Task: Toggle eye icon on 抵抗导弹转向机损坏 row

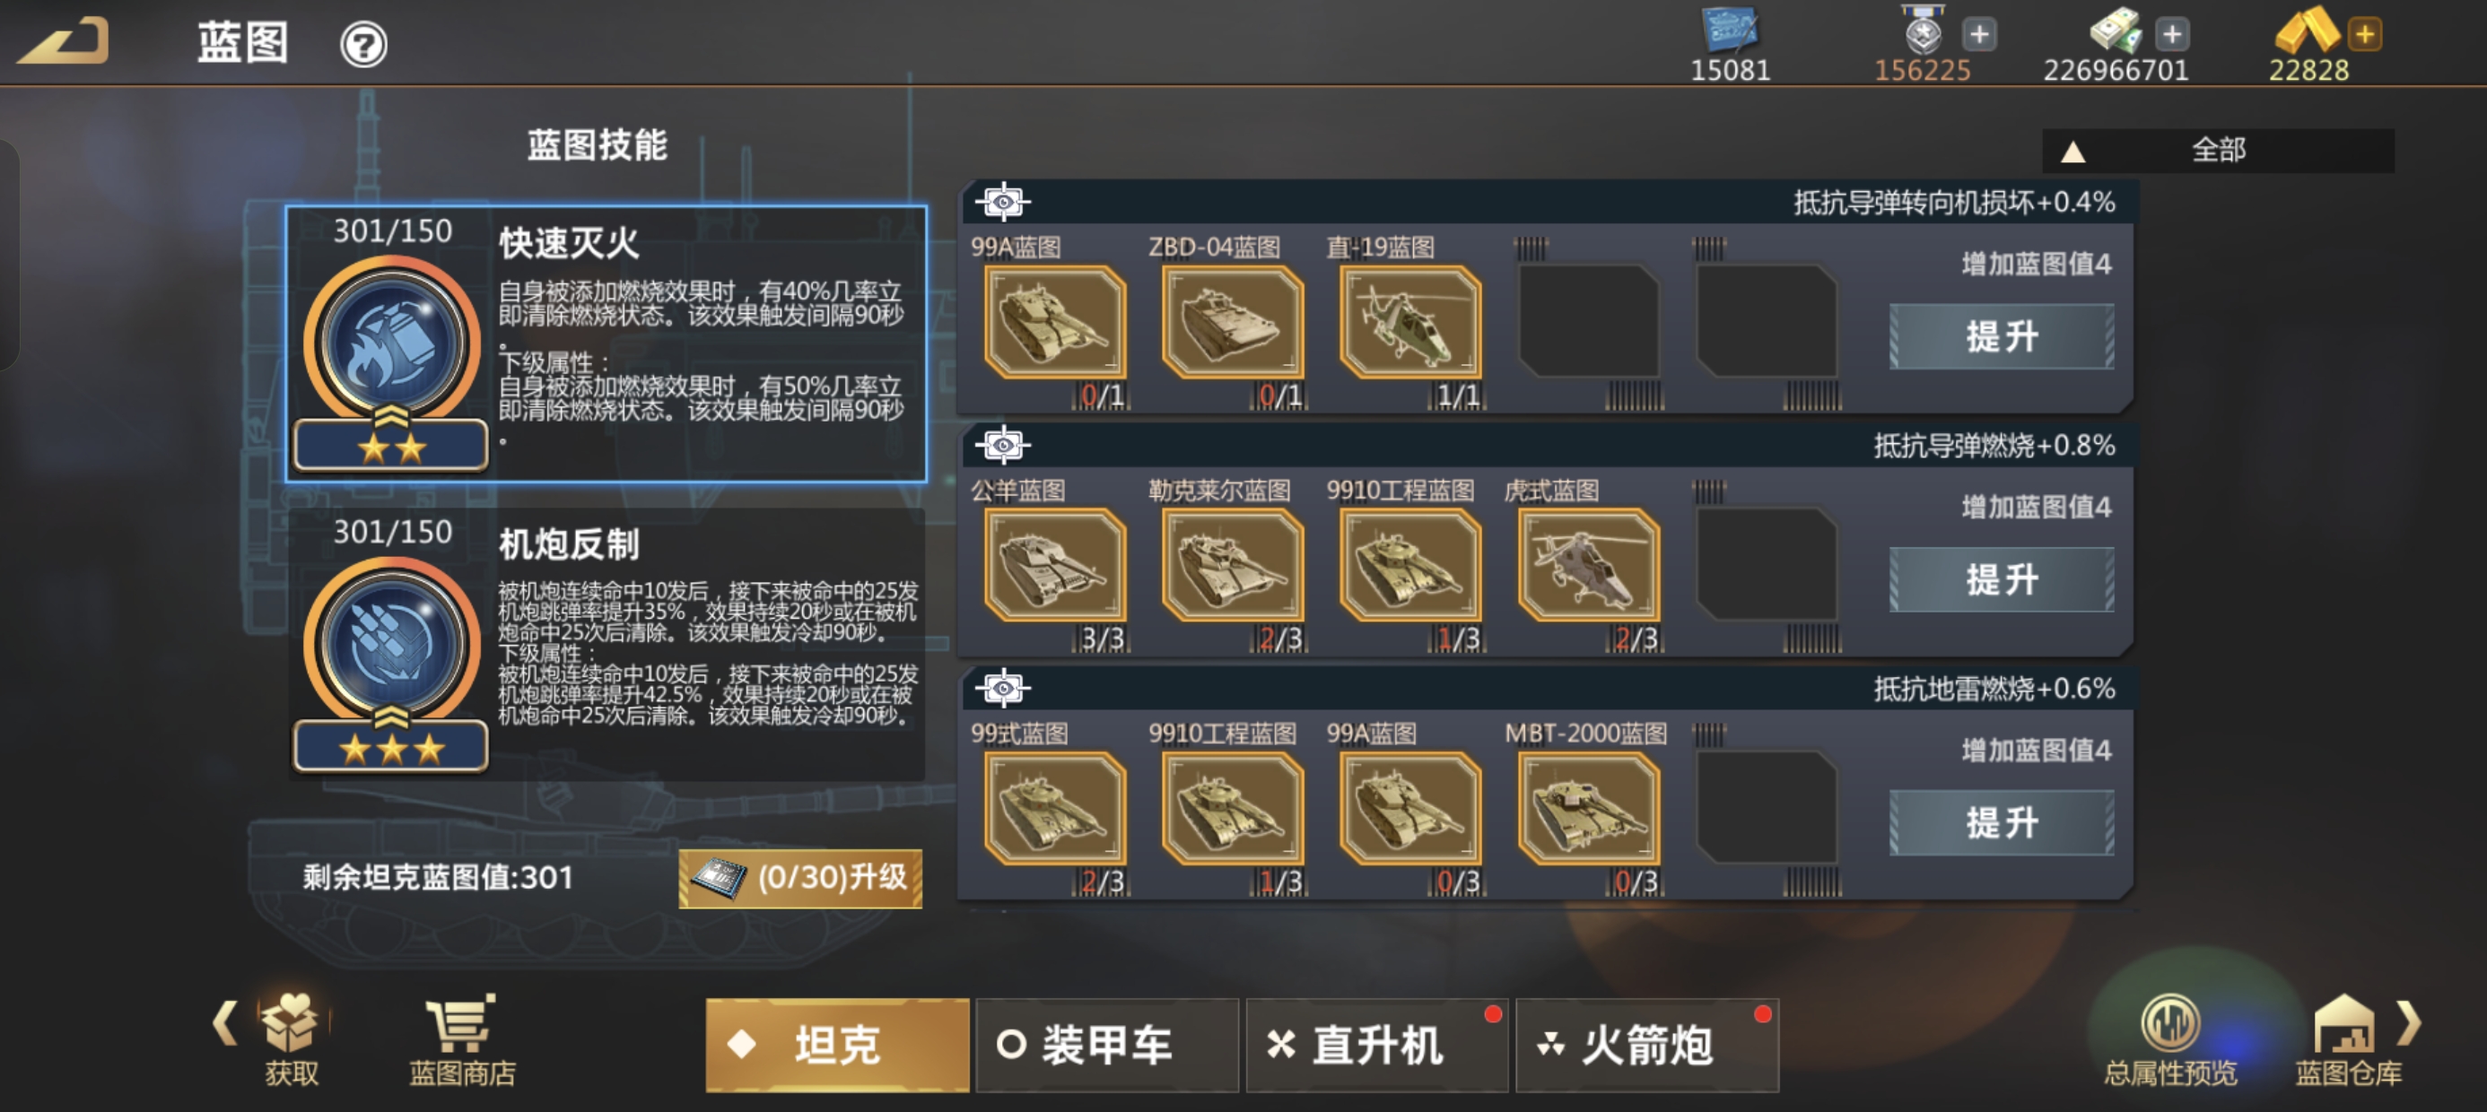Action: pyautogui.click(x=1002, y=202)
